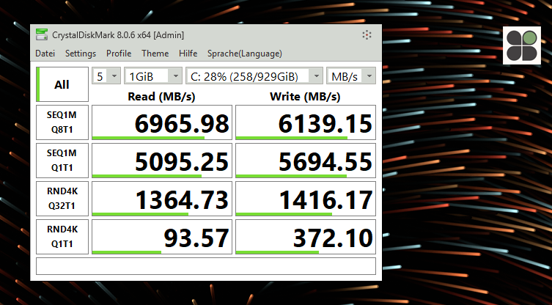Click the 1364.73 read result
Screen dimensions: 552x305
[x=162, y=198]
